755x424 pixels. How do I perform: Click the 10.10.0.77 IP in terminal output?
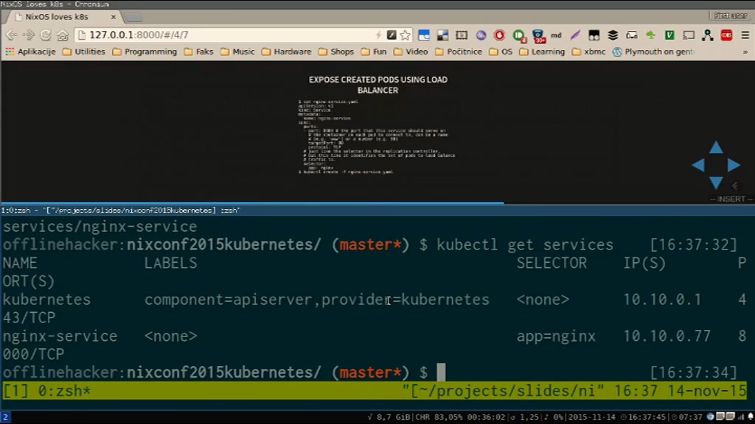pyautogui.click(x=667, y=336)
